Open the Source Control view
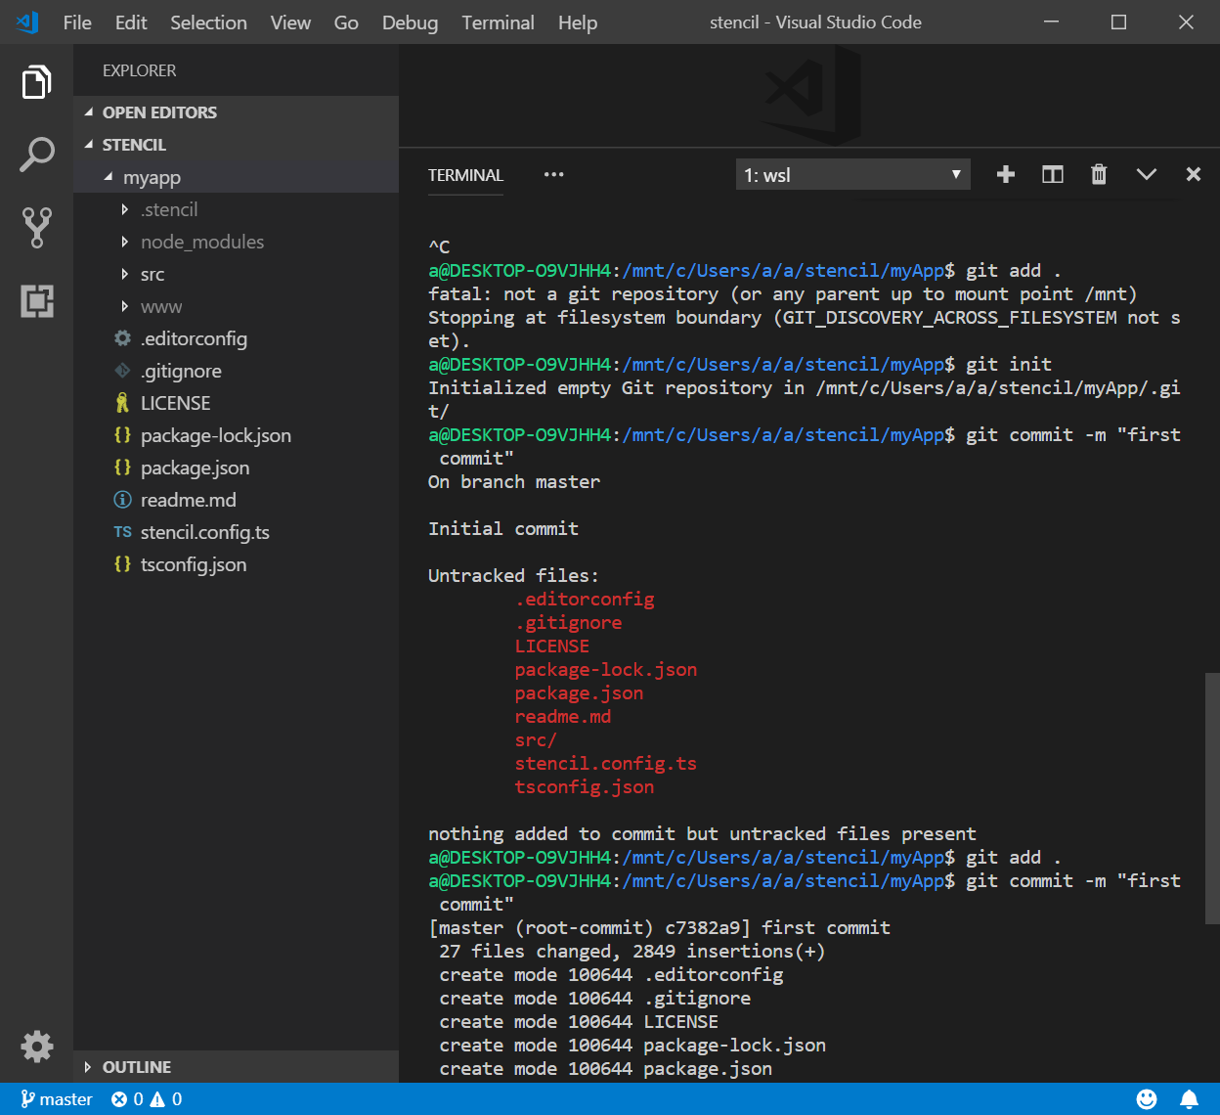Screen dimensions: 1220x1115 click(x=36, y=227)
